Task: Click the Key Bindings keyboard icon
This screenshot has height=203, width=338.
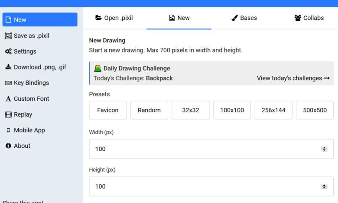Action: point(8,83)
